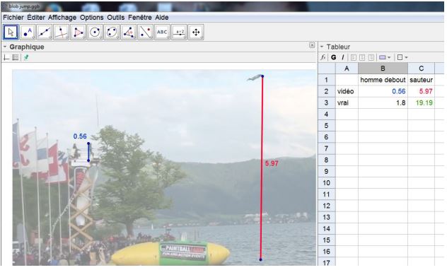This screenshot has width=447, height=270.
Task: Click the green pin icon in Graphique stylebar
Action: [x=26, y=58]
